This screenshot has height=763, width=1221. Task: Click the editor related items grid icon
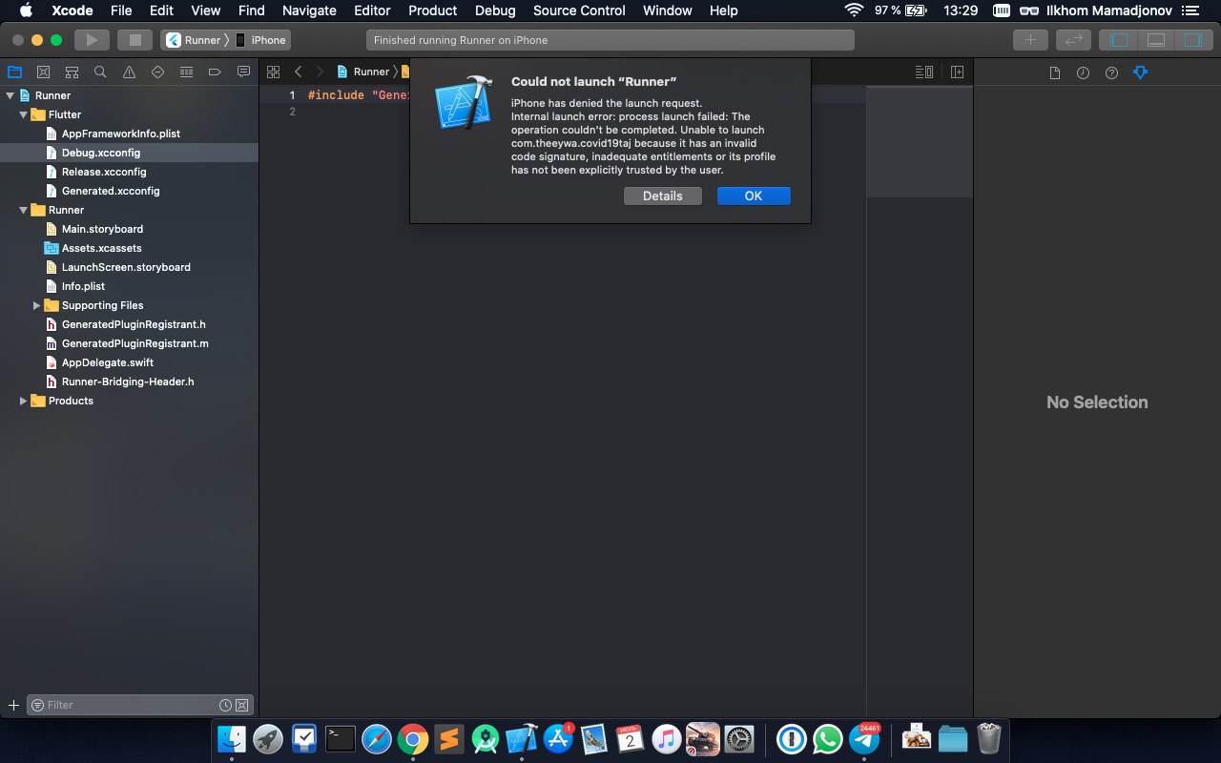(x=273, y=72)
